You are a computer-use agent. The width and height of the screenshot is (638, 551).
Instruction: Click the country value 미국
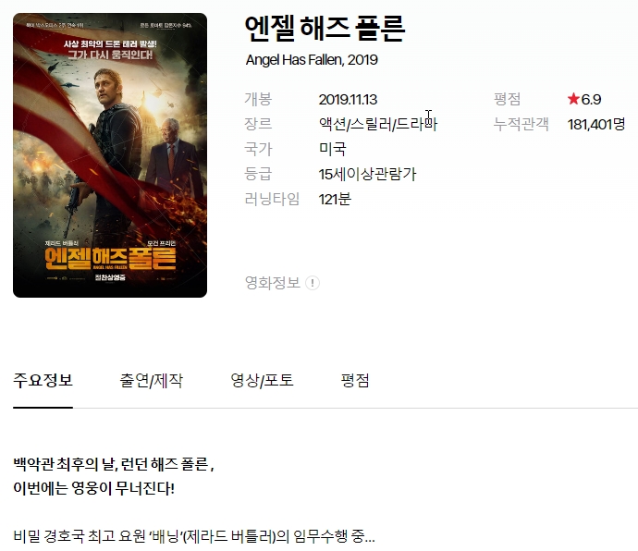point(332,149)
